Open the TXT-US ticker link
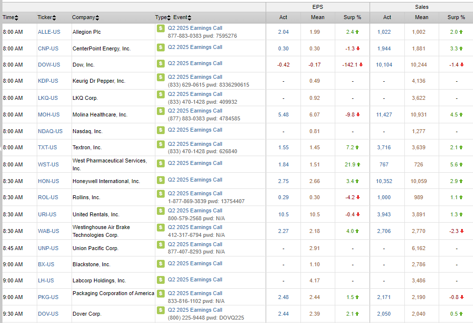The width and height of the screenshot is (473, 323). 48,148
